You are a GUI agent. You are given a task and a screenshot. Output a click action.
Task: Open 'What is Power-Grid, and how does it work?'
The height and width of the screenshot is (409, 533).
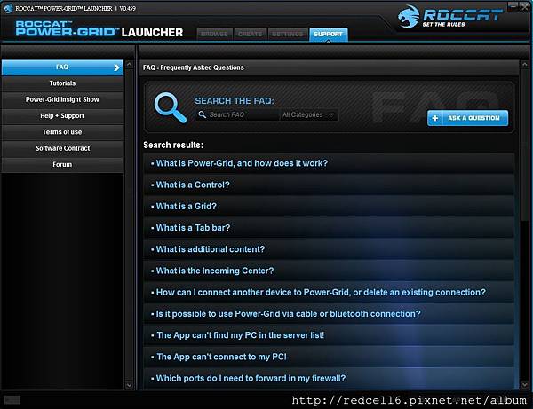[329, 163]
